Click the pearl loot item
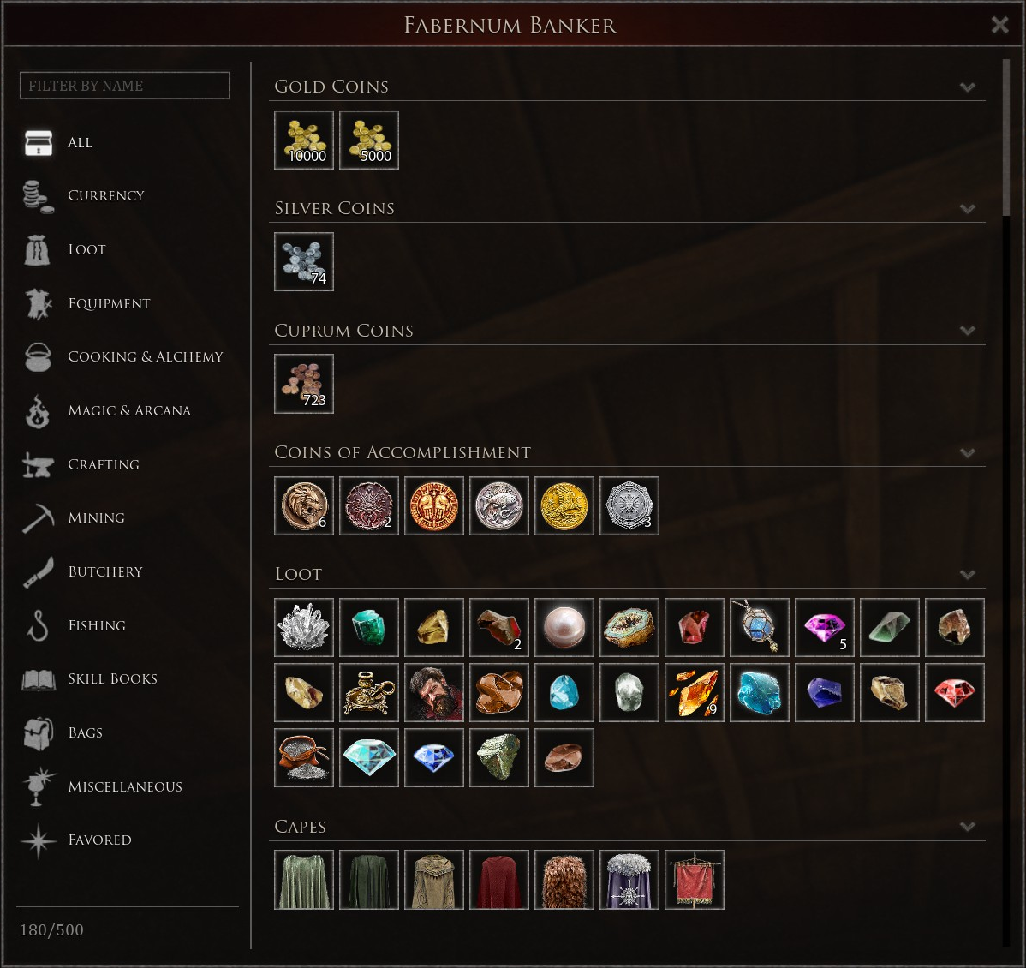The width and height of the screenshot is (1026, 968). [564, 627]
